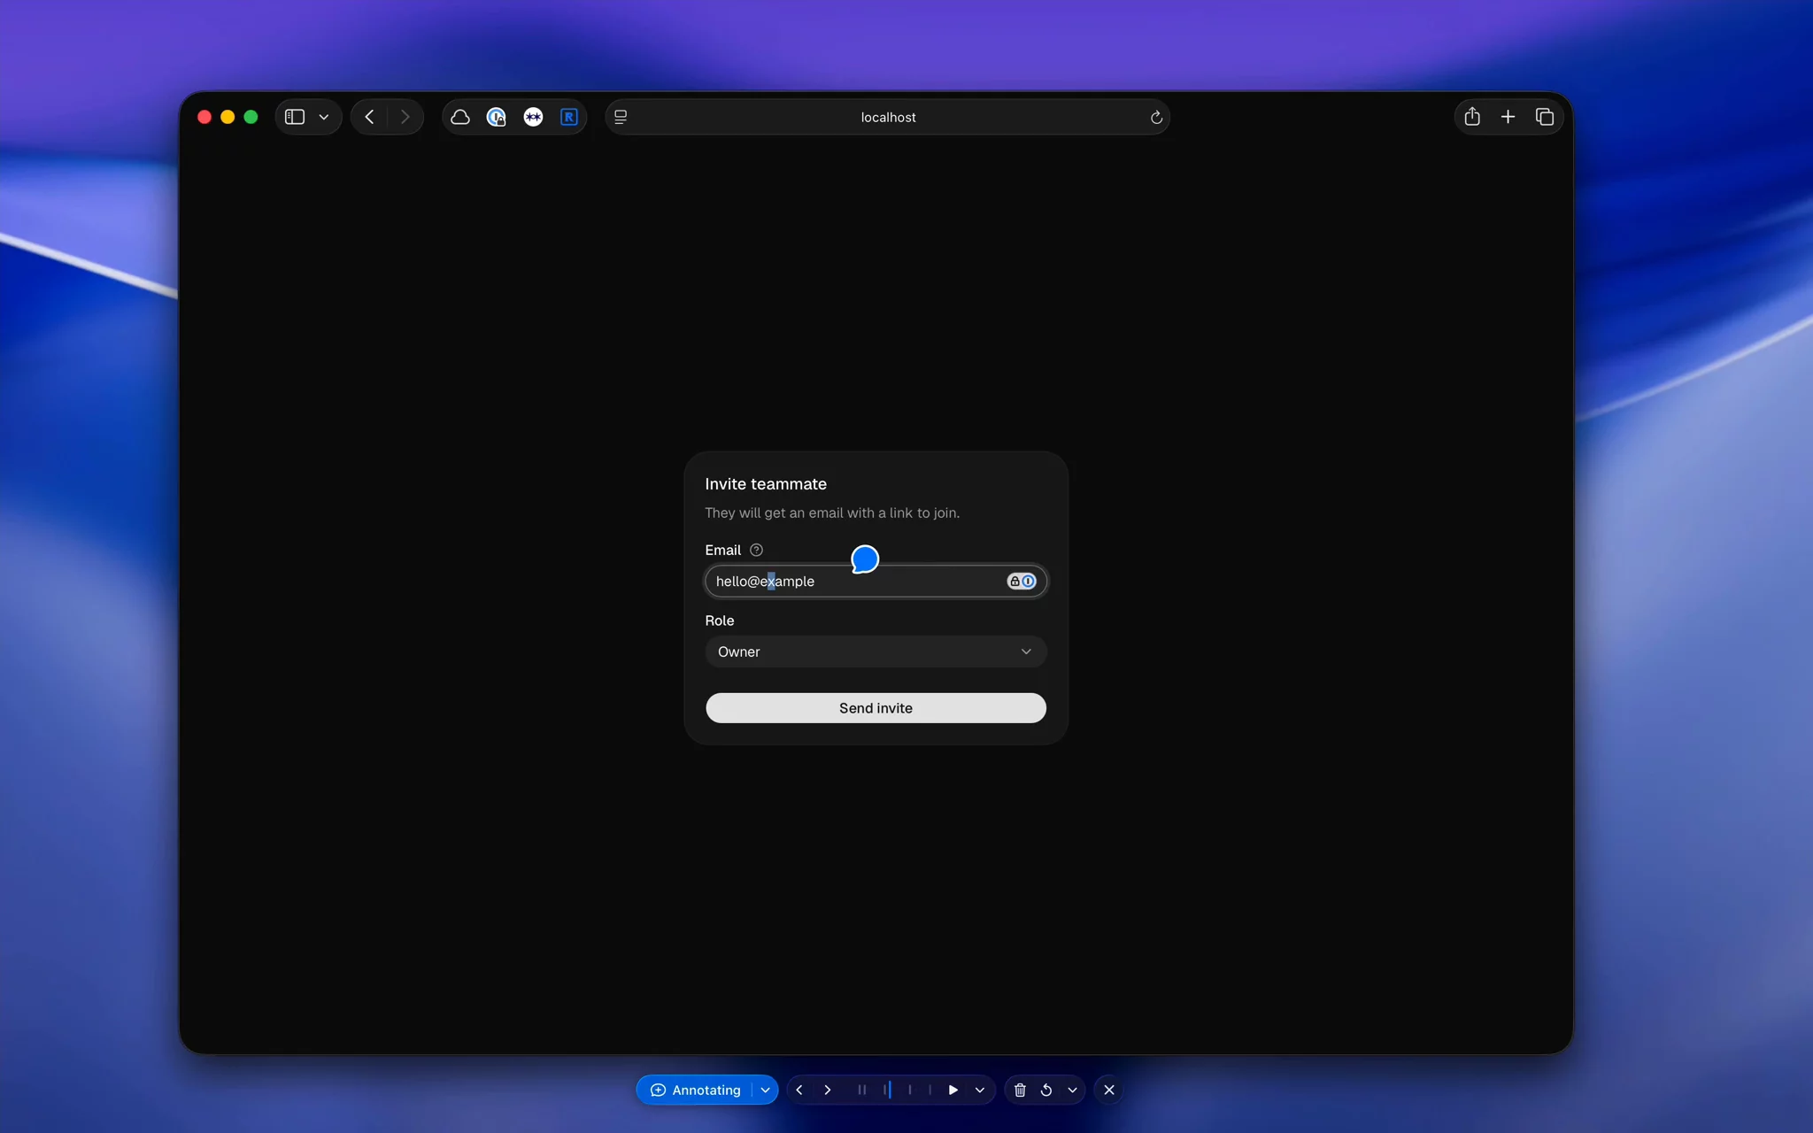Screen dimensions: 1813x1133
Task: Close the annotation toolbar
Action: [x=1109, y=1090]
